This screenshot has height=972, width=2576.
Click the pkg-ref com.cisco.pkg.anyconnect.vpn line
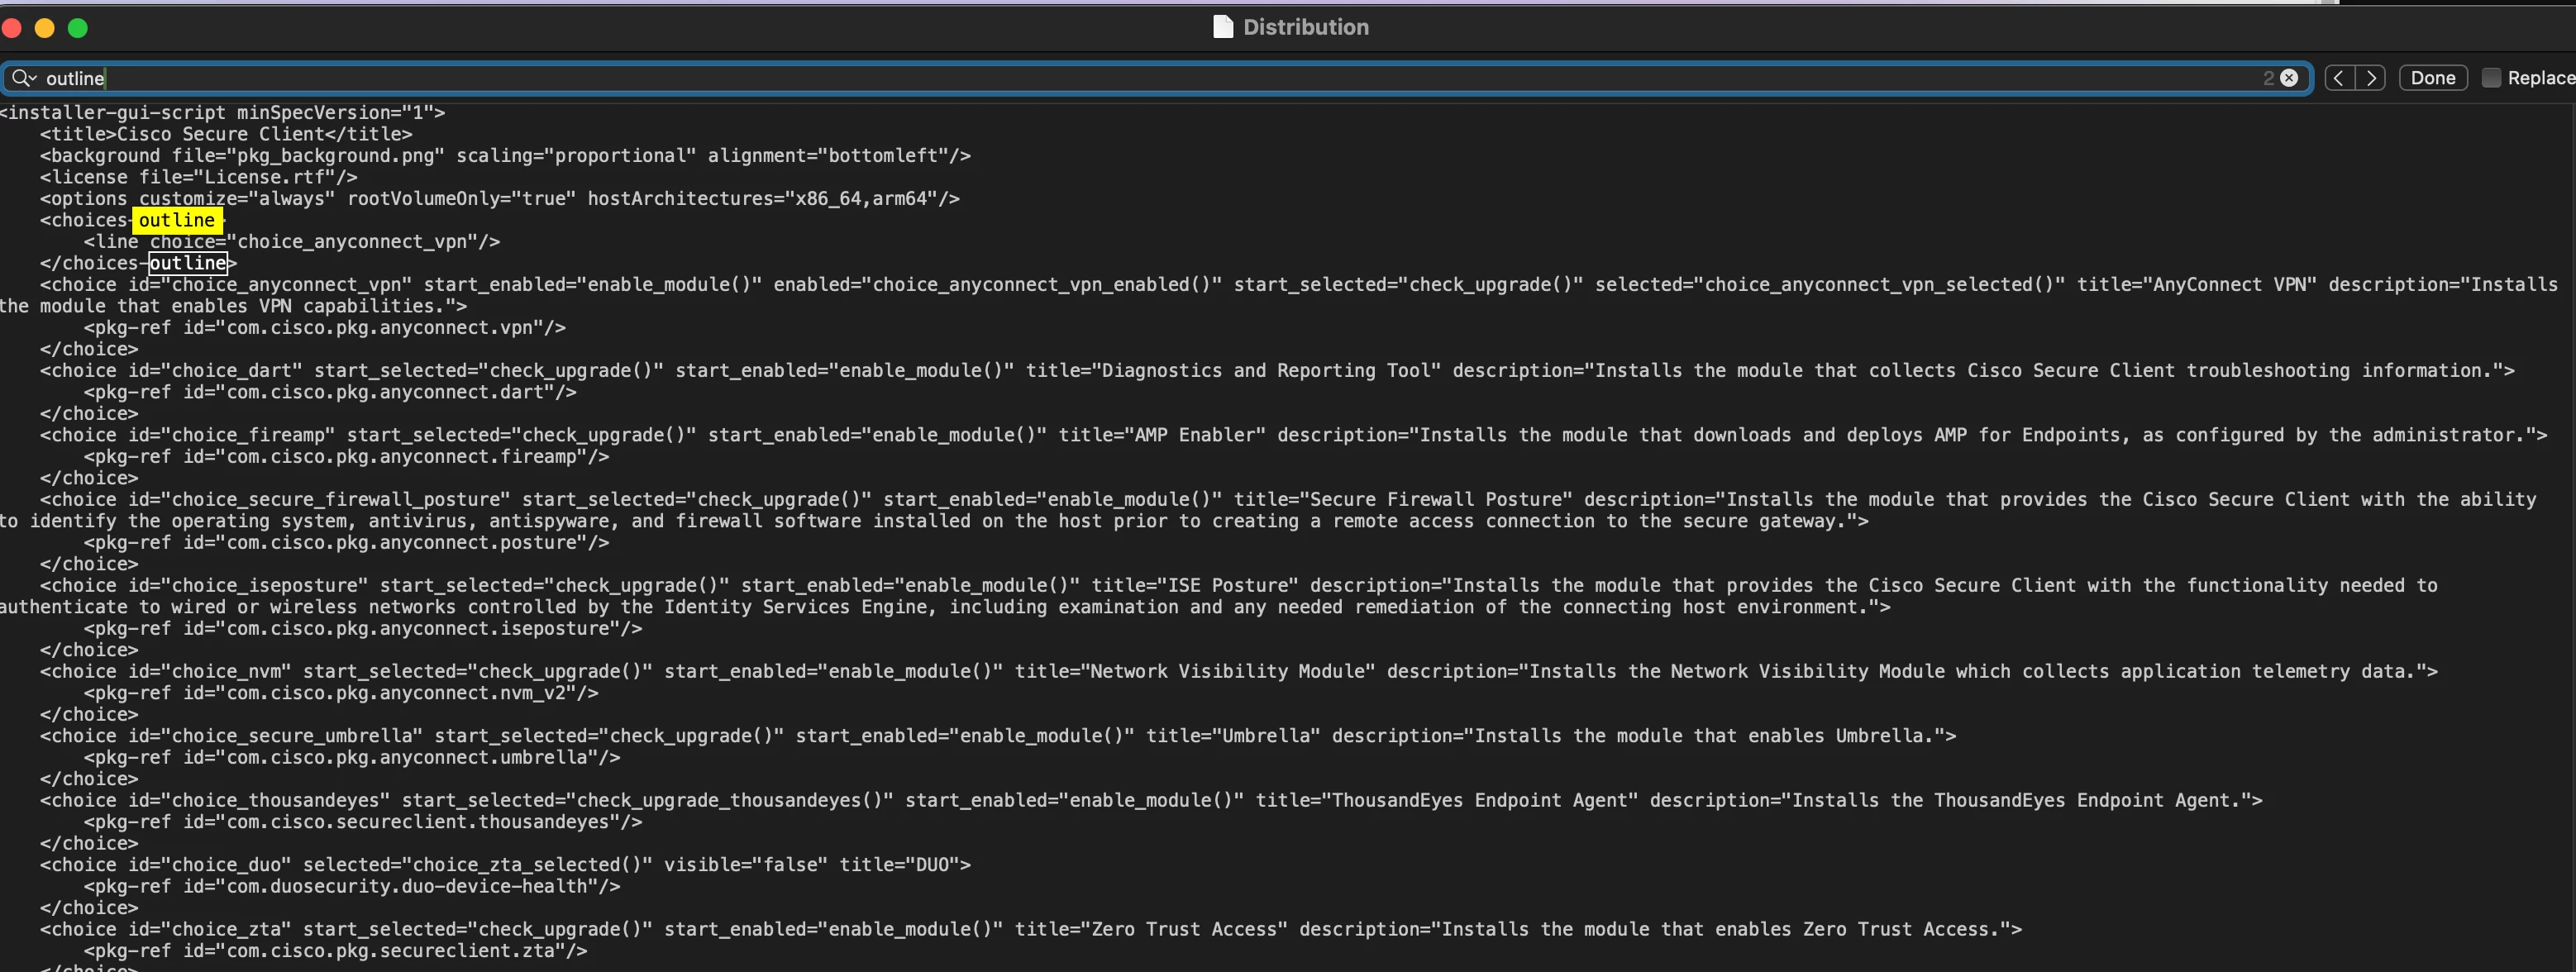pyautogui.click(x=325, y=328)
